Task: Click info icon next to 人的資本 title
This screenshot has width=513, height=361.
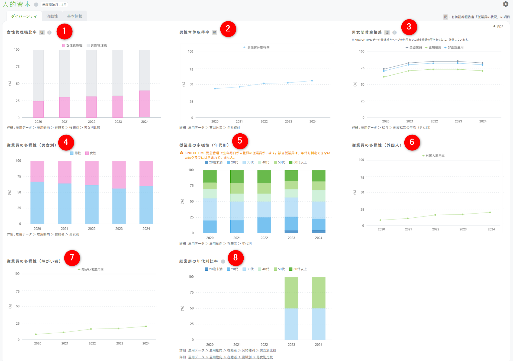Action: pos(36,5)
